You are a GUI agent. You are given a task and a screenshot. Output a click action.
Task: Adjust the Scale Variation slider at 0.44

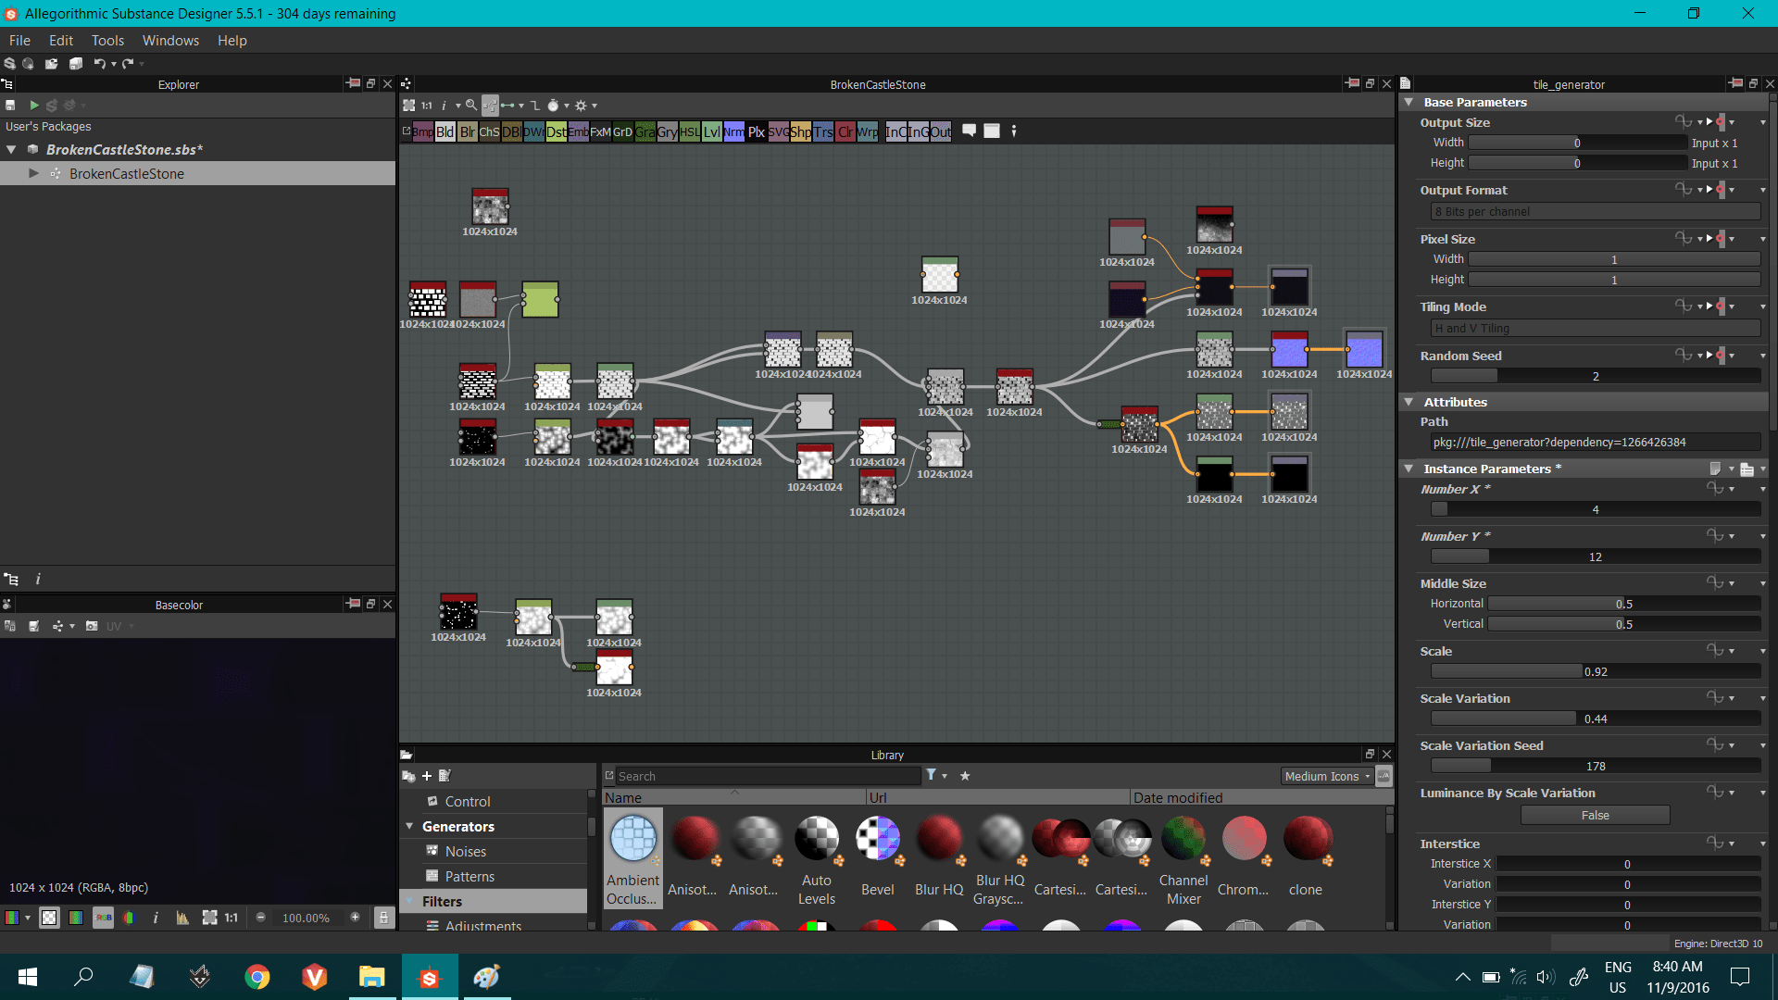coord(1595,719)
